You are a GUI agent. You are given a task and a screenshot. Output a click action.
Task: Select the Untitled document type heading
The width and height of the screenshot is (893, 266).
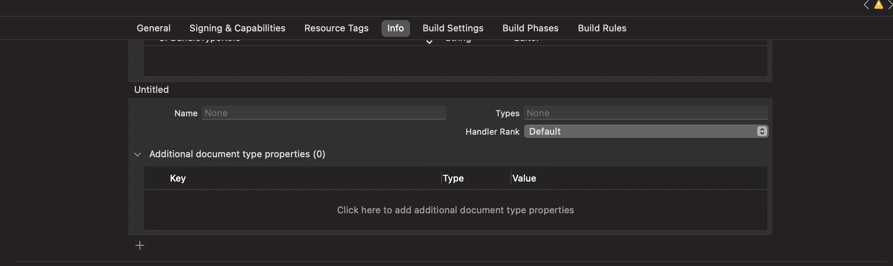click(x=151, y=90)
